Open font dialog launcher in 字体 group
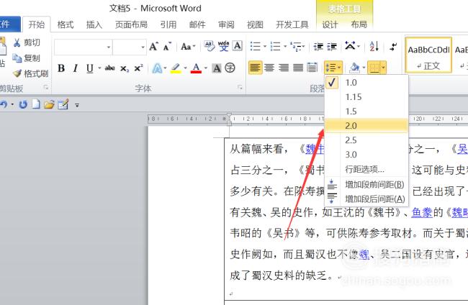The image size is (468, 305). click(x=240, y=87)
